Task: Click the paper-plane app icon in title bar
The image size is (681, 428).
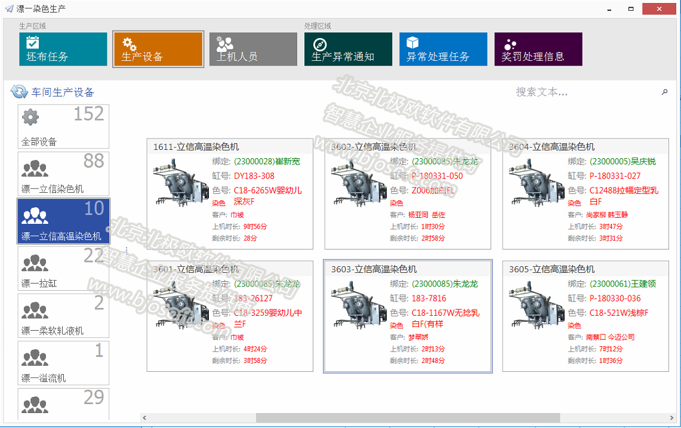Action: click(9, 8)
